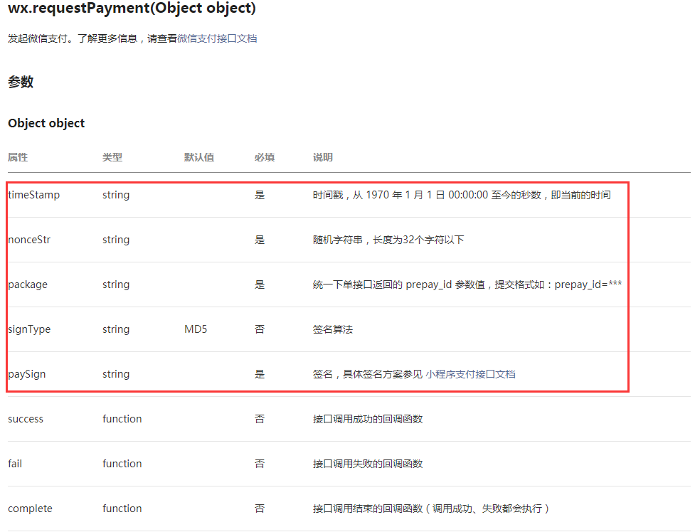The width and height of the screenshot is (695, 532).
Task: Click the 类型 column header
Action: coord(112,157)
